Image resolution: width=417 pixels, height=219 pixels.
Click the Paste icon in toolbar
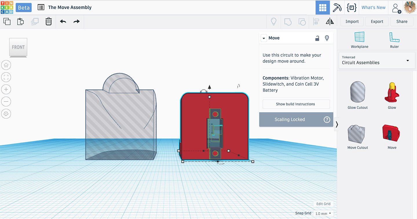(20, 21)
